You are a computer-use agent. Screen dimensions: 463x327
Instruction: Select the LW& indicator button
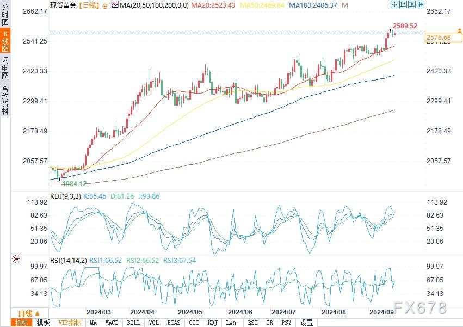tap(232, 323)
